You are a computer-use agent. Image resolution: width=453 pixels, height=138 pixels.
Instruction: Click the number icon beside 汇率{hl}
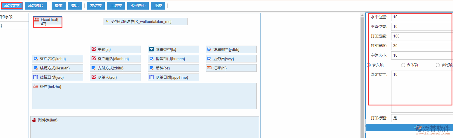[x=209, y=68]
